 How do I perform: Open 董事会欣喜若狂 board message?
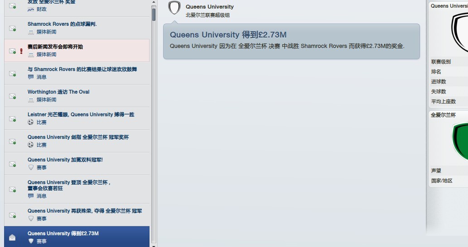tap(77, 190)
